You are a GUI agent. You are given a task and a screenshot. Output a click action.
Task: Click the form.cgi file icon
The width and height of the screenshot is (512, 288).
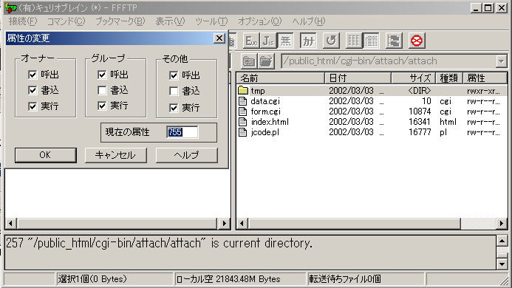click(x=242, y=112)
